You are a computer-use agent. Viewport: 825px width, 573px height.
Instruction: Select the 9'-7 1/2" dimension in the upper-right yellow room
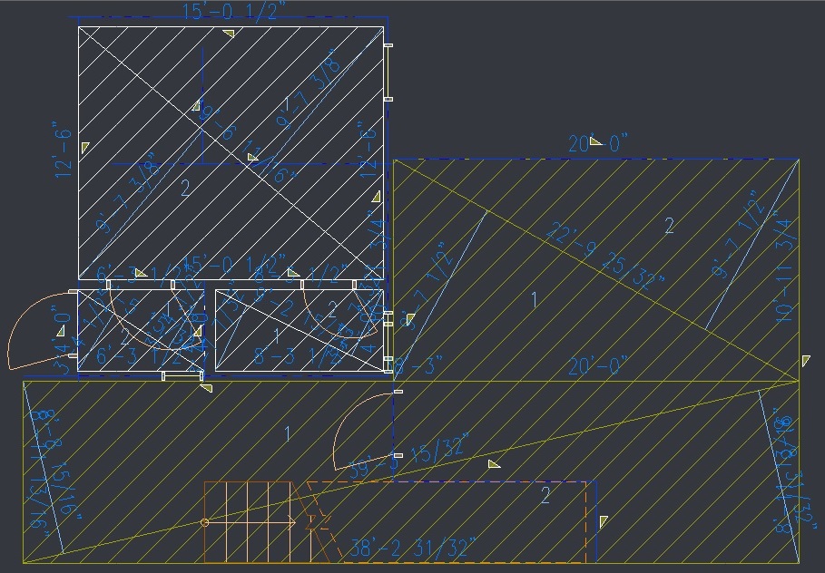tap(738, 235)
